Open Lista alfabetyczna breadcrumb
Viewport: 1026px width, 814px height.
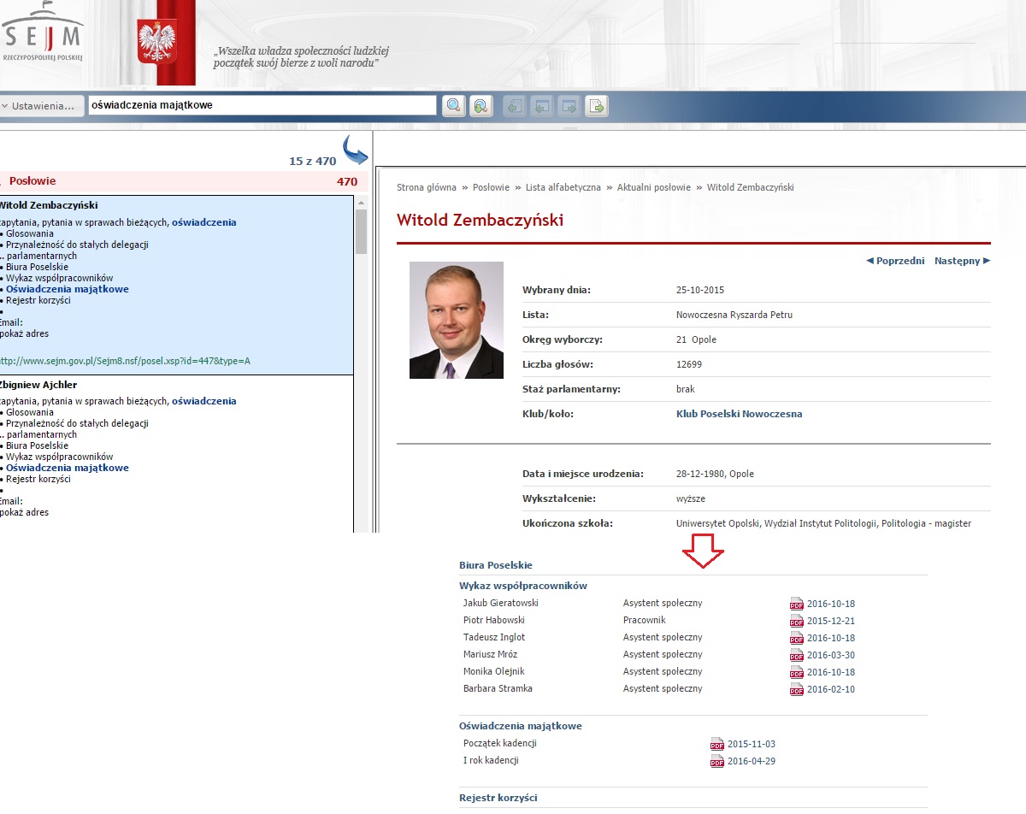[563, 187]
